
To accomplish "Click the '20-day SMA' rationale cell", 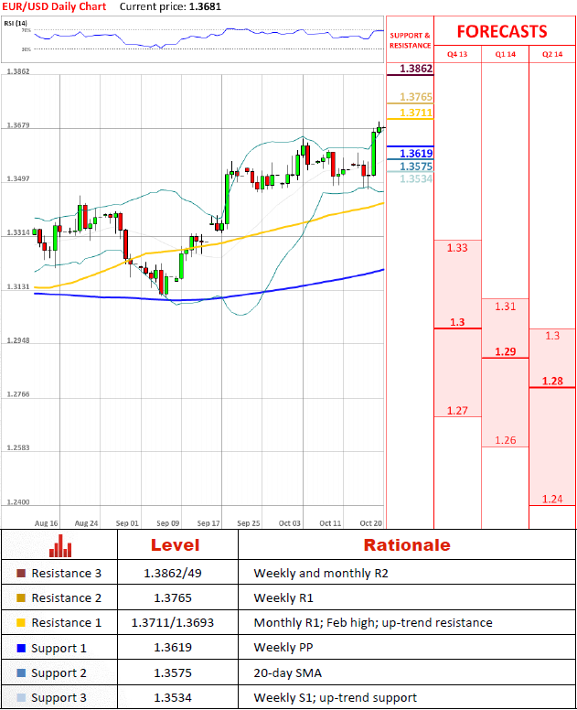I will (x=288, y=673).
